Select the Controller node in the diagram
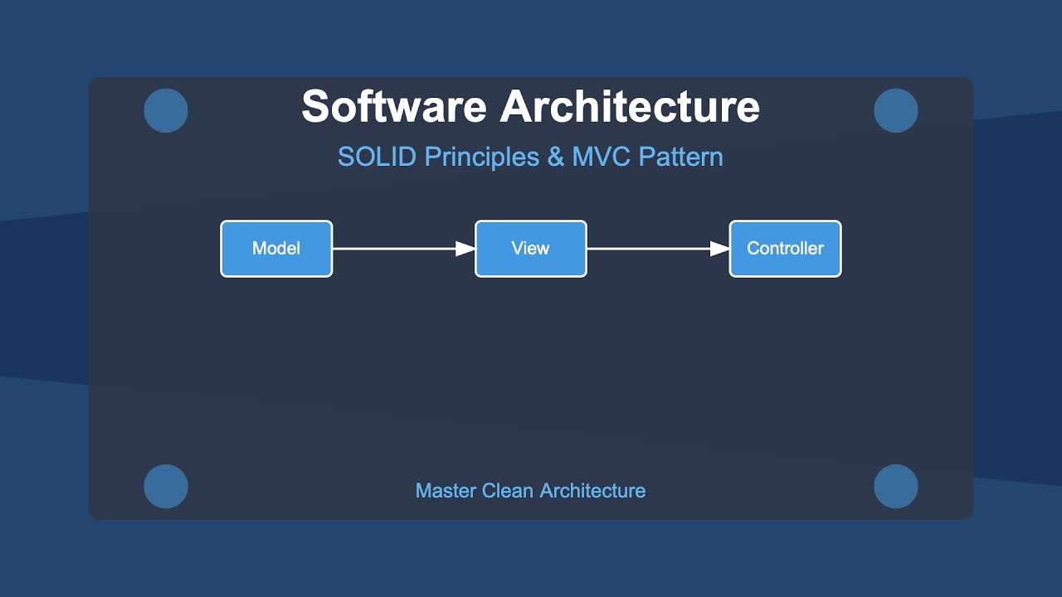The height and width of the screenshot is (597, 1062). click(x=785, y=248)
